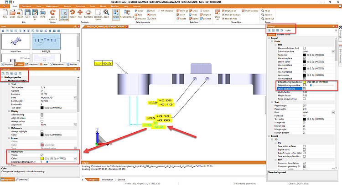Select the Rotate tool
The height and width of the screenshot is (185, 342).
pos(73,14)
